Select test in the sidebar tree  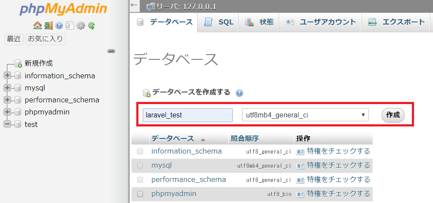31,124
